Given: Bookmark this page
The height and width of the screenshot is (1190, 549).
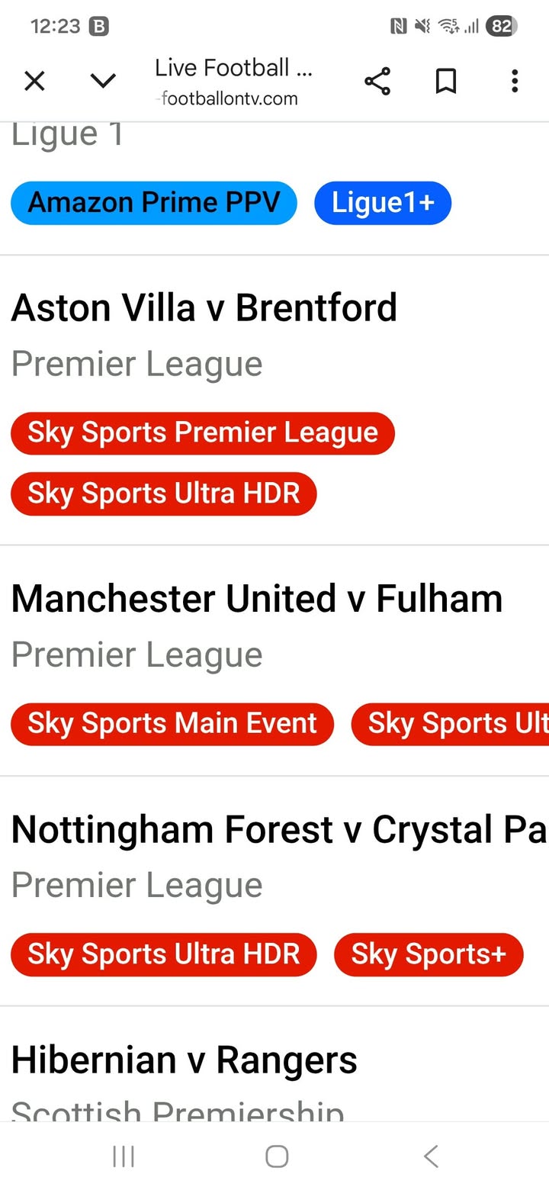Looking at the screenshot, I should click(446, 80).
